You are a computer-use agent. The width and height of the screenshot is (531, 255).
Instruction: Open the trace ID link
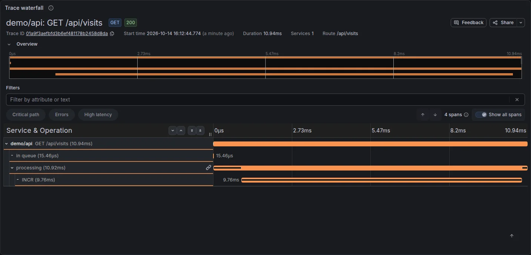(x=67, y=34)
